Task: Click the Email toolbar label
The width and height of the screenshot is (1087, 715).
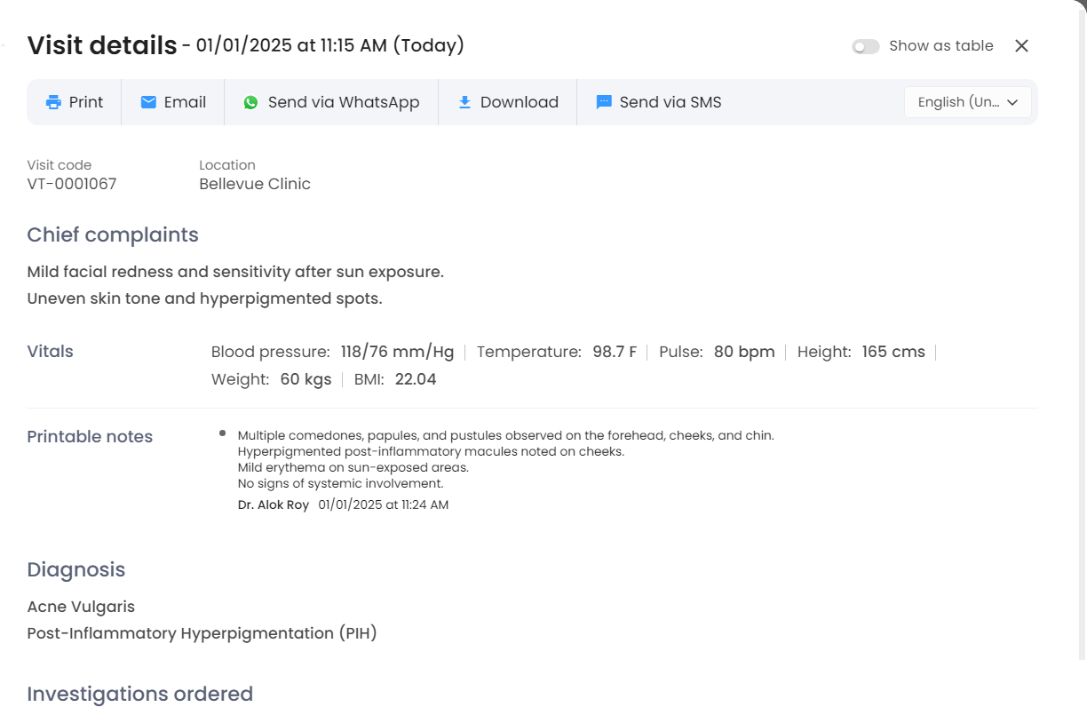Action: tap(185, 102)
